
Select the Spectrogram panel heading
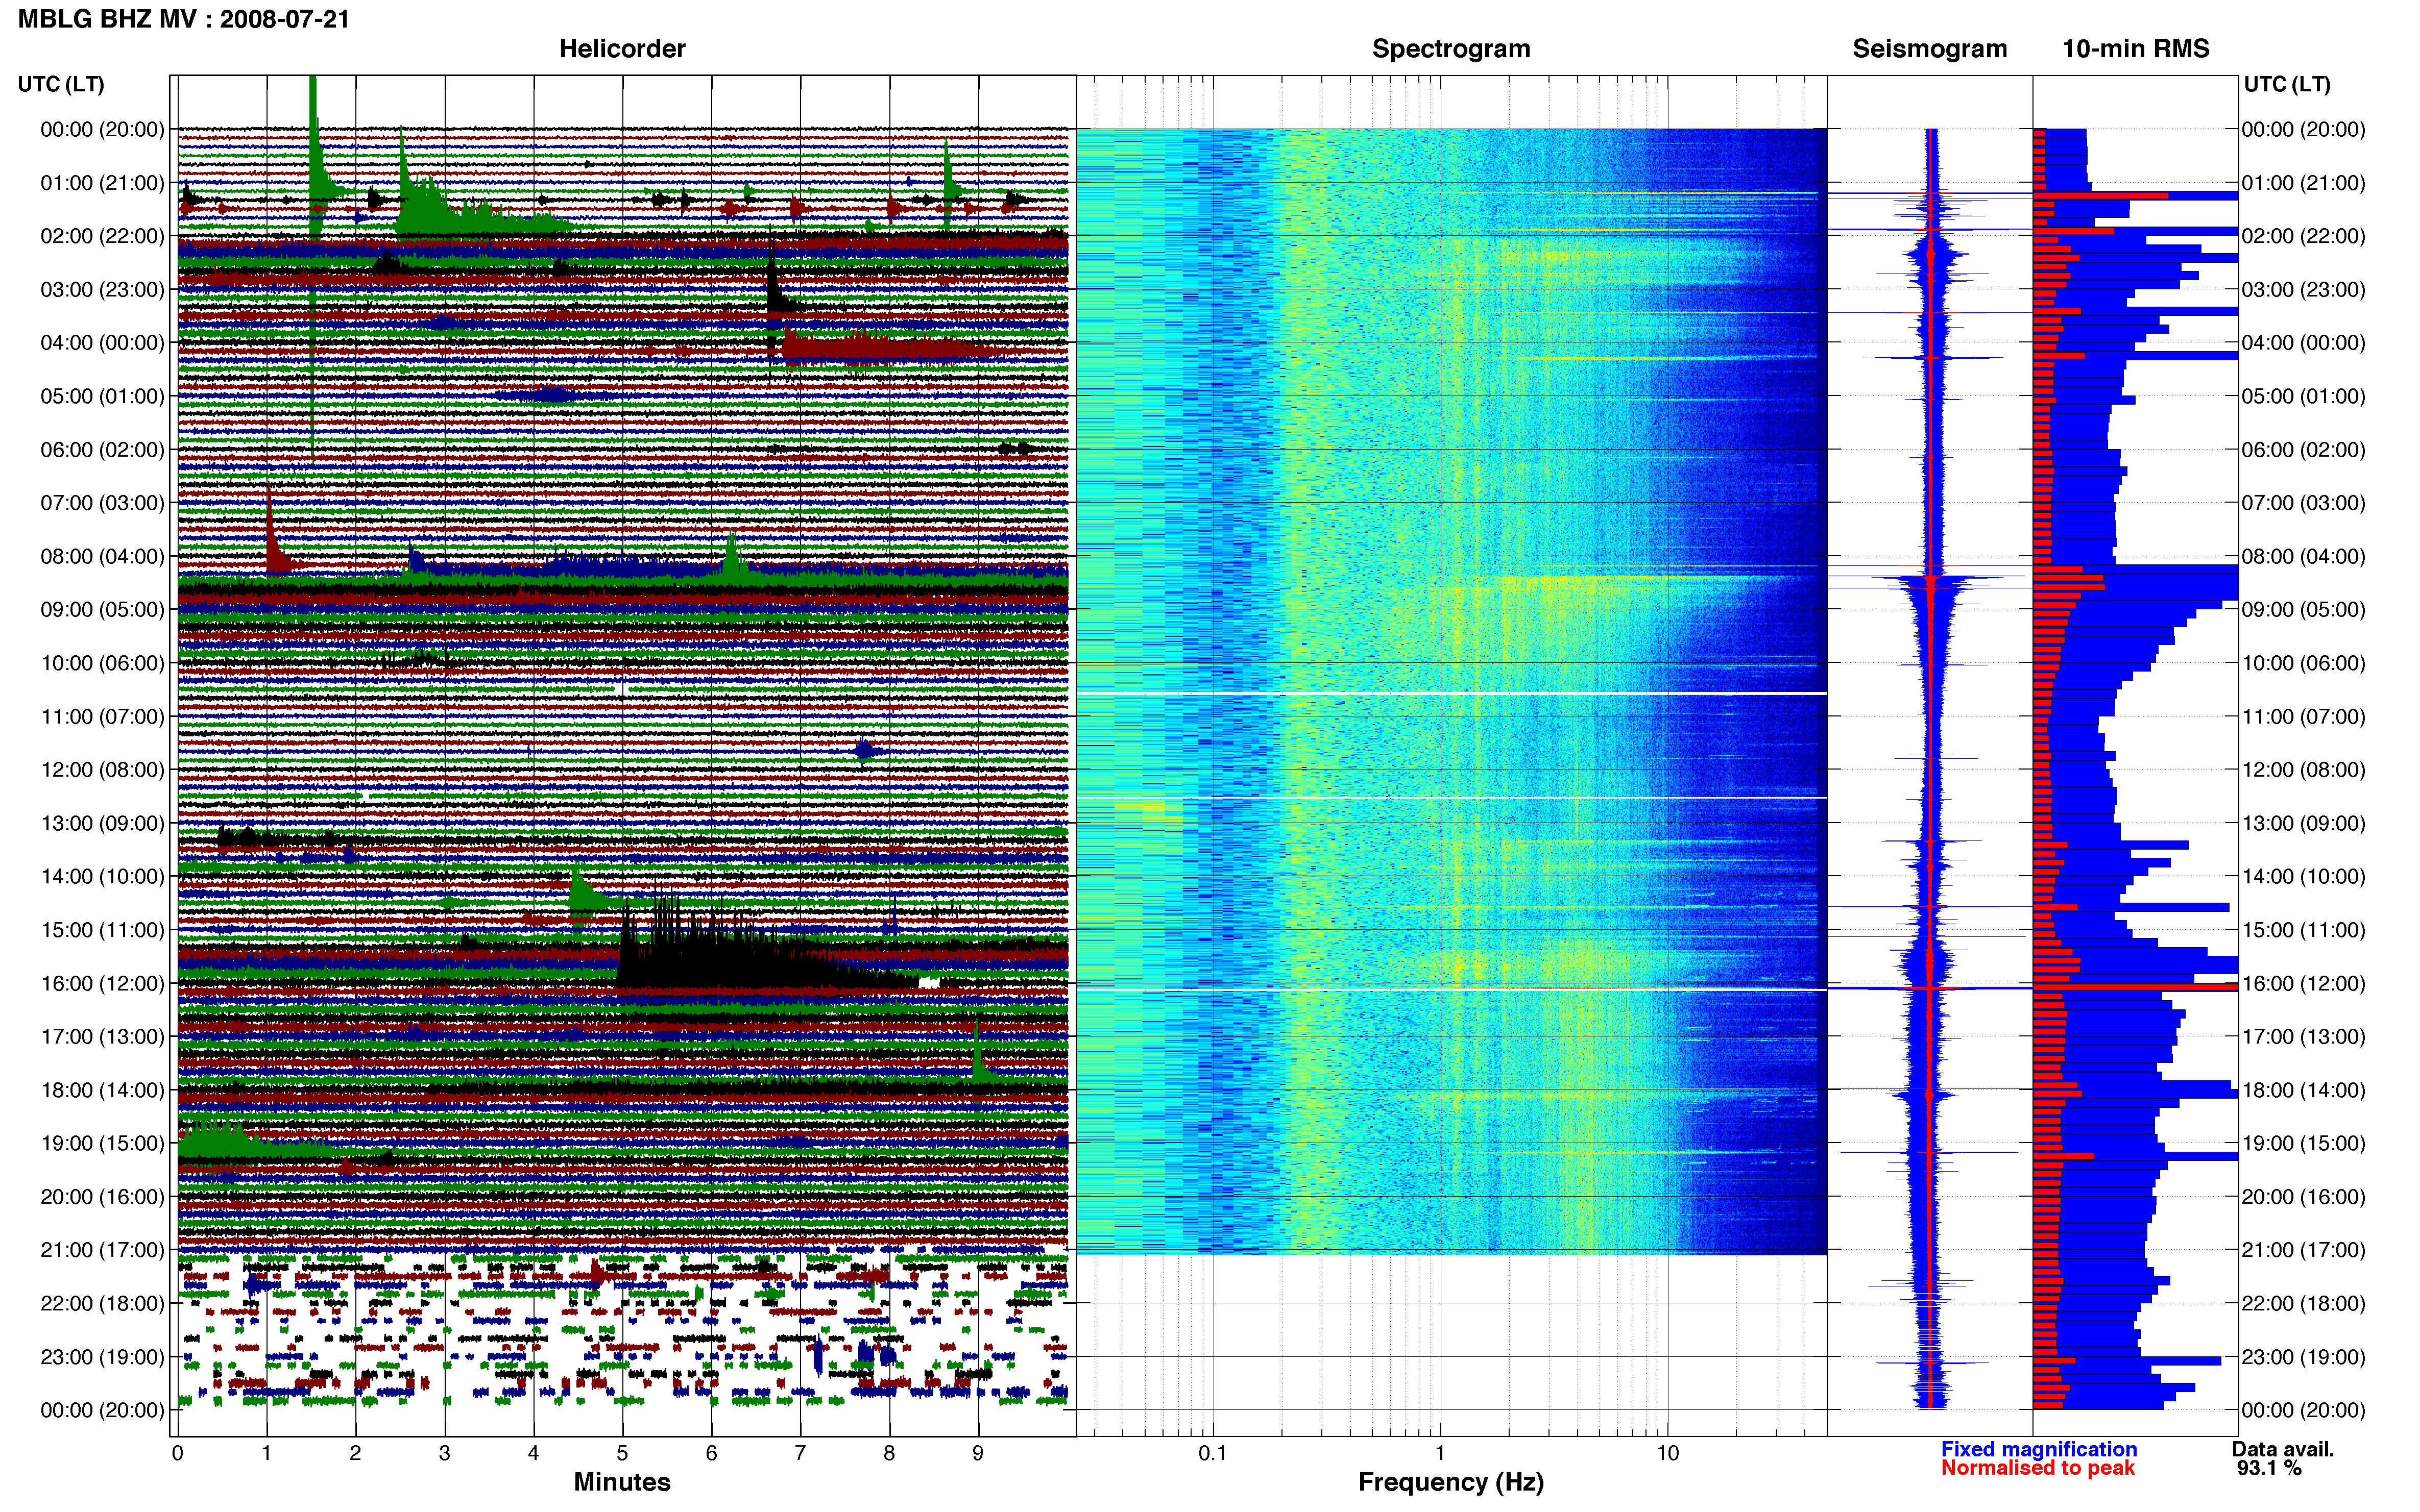tap(1450, 49)
